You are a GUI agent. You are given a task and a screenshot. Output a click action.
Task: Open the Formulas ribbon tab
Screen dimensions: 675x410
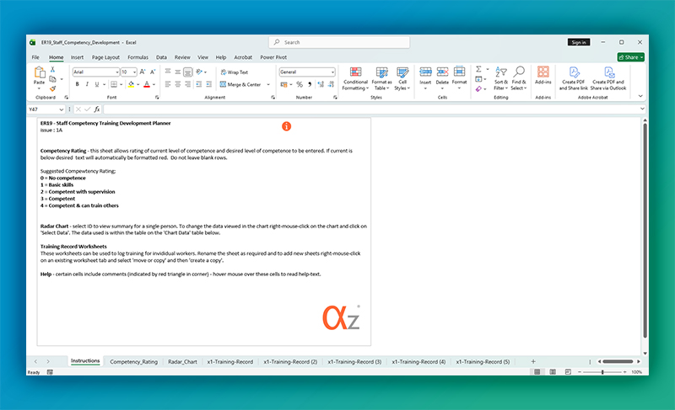[x=136, y=57]
